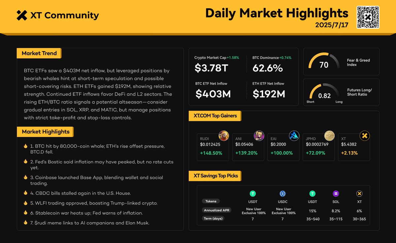396x243 pixels.
Task: Click the RUDI gain +148.50%
Action: coord(211,153)
